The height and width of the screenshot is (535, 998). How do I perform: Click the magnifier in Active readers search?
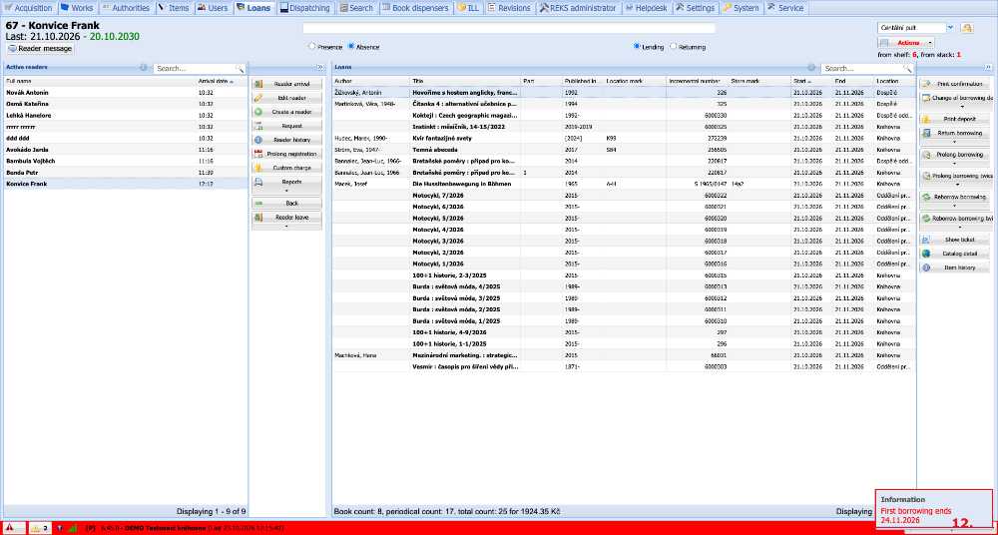click(x=240, y=68)
